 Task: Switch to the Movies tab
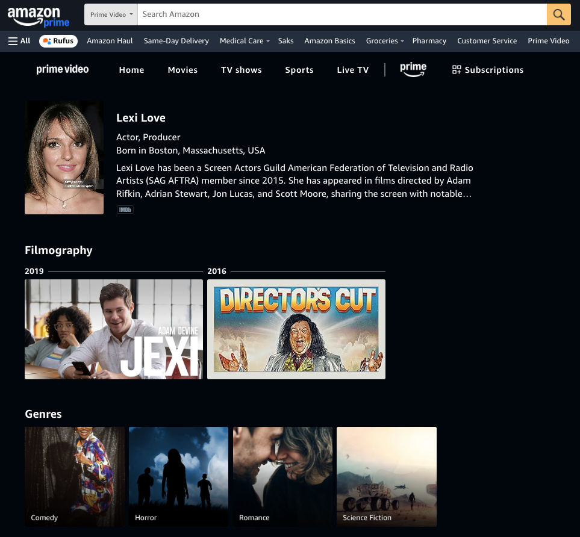click(x=182, y=70)
